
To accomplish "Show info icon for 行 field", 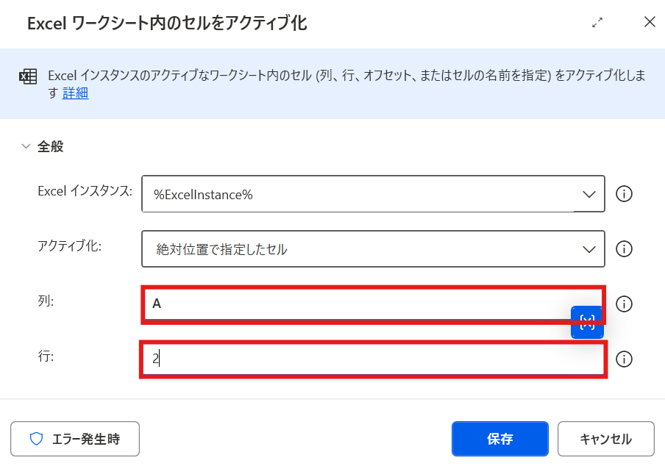I will 624,359.
